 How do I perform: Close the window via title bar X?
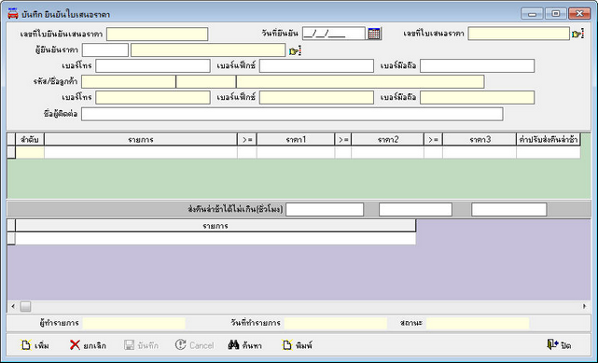(579, 14)
